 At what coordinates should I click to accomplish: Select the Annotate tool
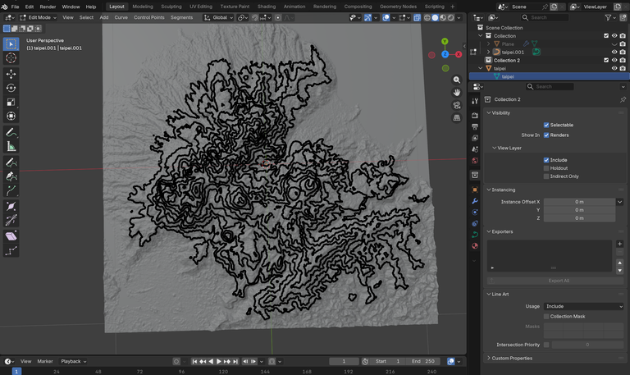click(x=11, y=132)
